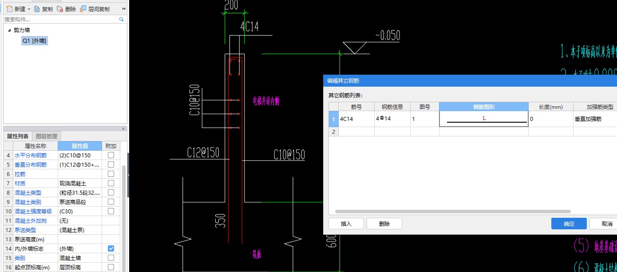Click 筏板 label in CAD drawing
The height and width of the screenshot is (272, 617).
257,254
